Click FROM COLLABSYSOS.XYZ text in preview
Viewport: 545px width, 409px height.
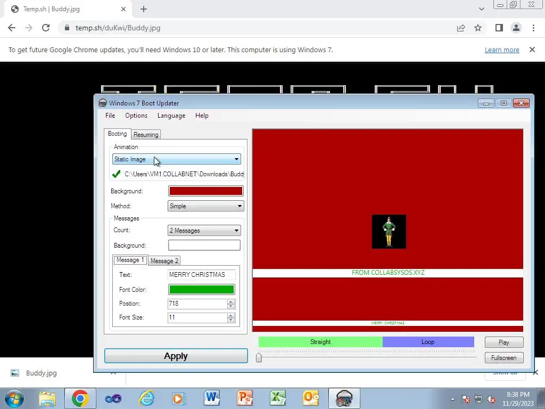point(388,273)
